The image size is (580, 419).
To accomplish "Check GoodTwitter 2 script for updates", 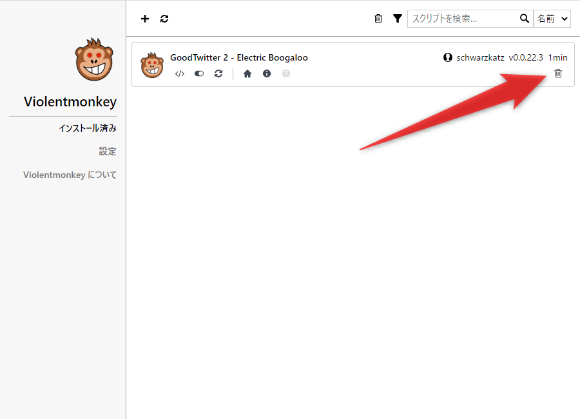I will (218, 73).
